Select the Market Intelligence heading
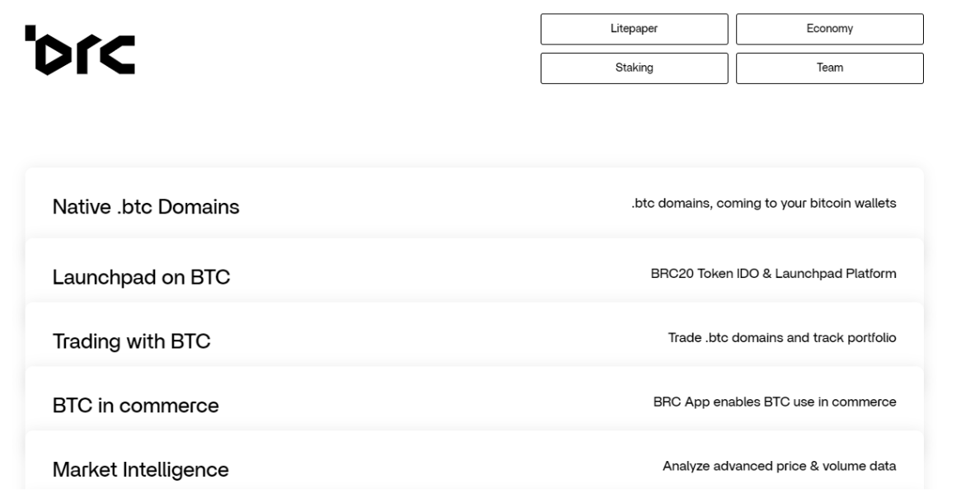The width and height of the screenshot is (956, 503). click(x=141, y=469)
